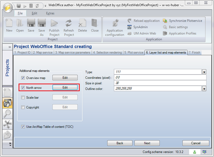Click the New project icon in ribbon
Screen dimensions: 214x157
9,23
